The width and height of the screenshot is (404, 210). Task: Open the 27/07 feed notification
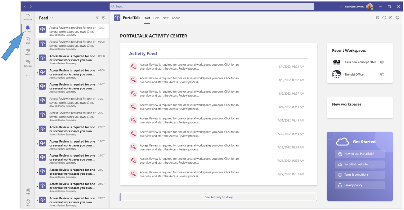click(72, 145)
